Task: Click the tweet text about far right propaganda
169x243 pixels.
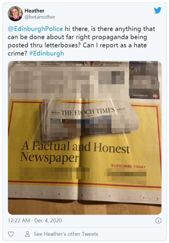Action: 82,41
